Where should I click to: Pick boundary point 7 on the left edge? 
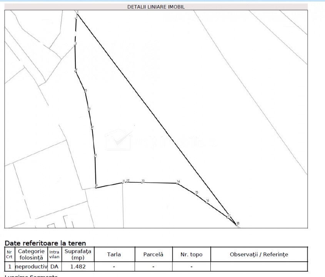click(x=92, y=128)
